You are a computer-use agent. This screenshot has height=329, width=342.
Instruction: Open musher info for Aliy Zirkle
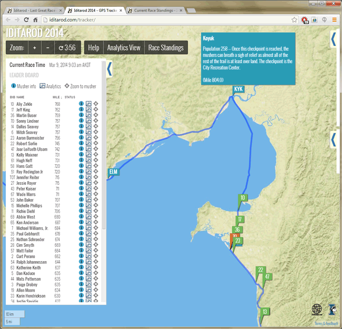click(x=81, y=104)
